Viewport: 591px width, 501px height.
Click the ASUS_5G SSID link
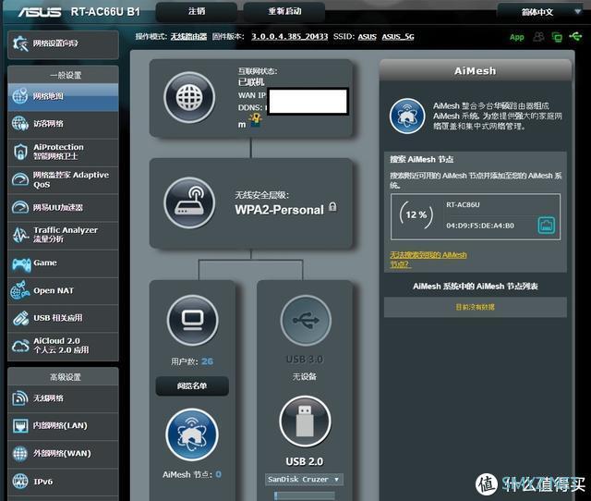tap(398, 37)
